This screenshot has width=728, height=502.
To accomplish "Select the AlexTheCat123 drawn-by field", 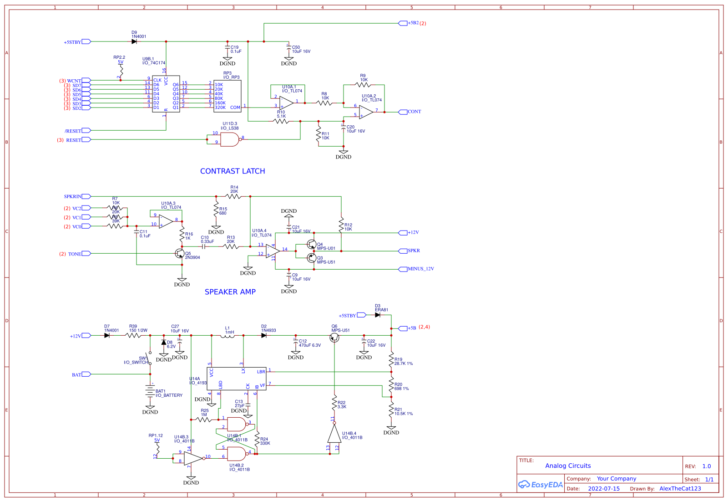I will [x=680, y=488].
